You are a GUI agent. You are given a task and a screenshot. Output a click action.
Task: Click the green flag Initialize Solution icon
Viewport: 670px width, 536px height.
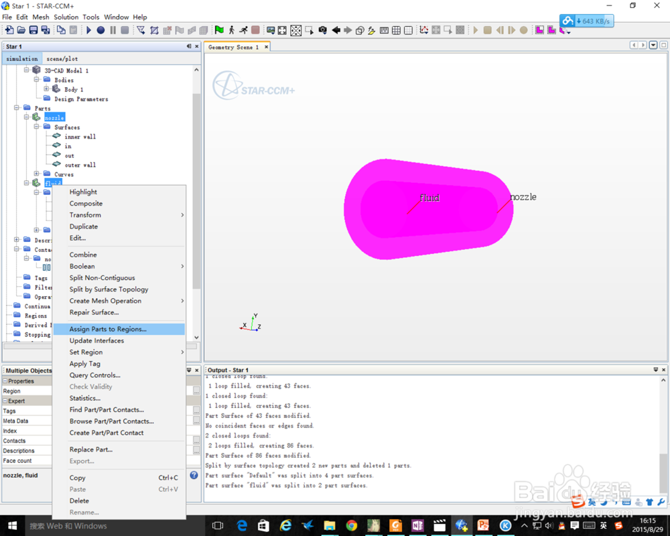[219, 30]
